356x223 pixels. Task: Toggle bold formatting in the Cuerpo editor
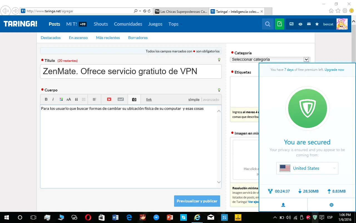coord(46,100)
